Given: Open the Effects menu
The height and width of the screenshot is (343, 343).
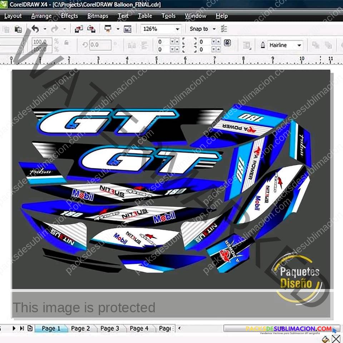Looking at the screenshot, I should coord(69,16).
